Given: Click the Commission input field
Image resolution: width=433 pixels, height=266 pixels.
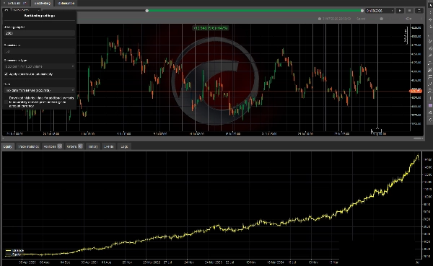Looking at the screenshot, I should point(39,51).
